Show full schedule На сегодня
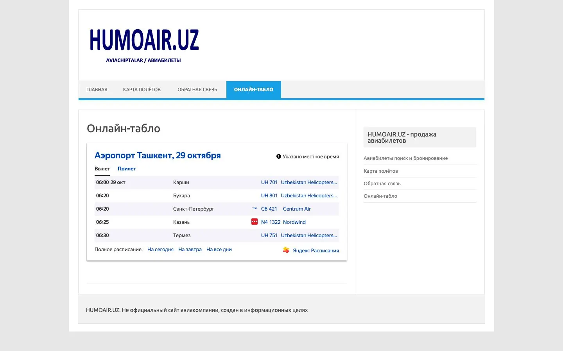The width and height of the screenshot is (563, 351). point(160,249)
